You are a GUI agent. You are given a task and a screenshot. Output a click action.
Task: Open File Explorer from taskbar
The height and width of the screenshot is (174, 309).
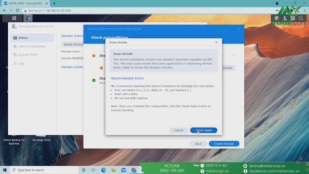pos(113,170)
